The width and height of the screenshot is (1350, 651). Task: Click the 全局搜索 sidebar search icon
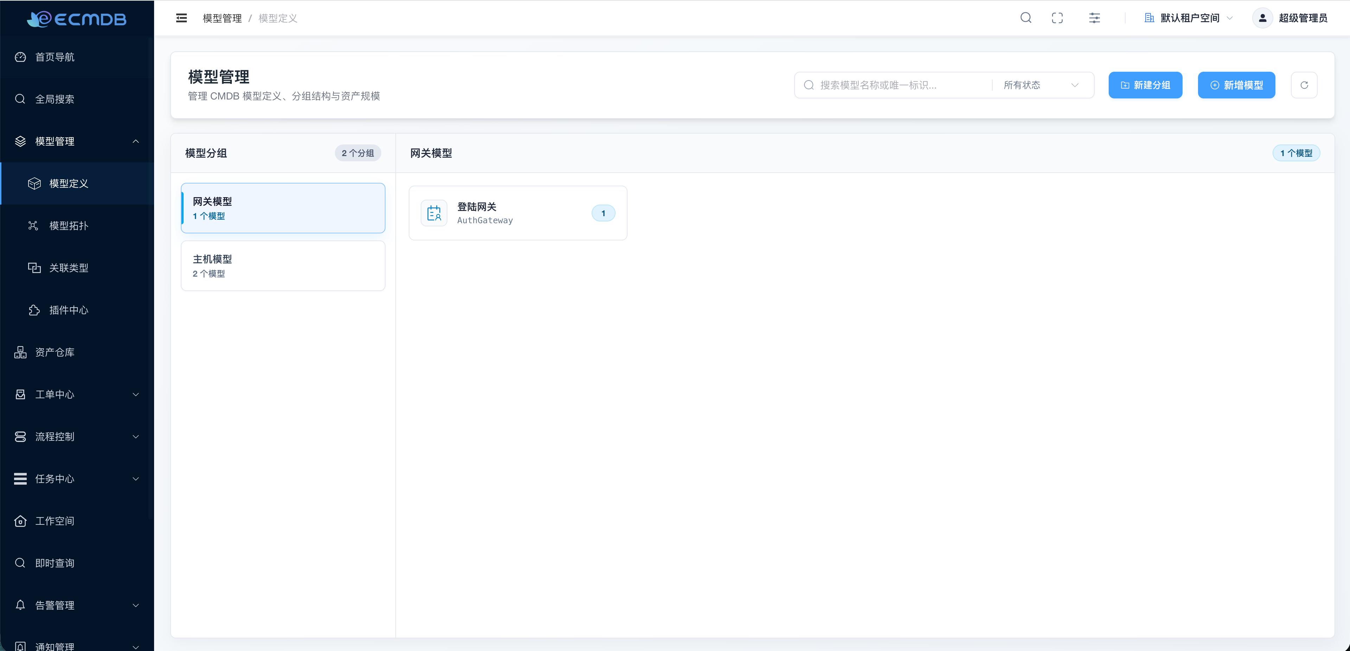[x=20, y=99]
